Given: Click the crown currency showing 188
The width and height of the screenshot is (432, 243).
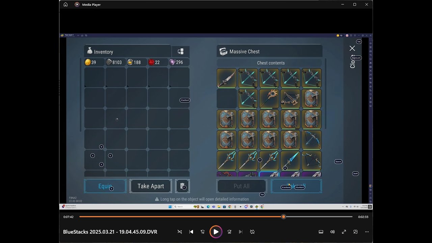Looking at the screenshot, I should pyautogui.click(x=134, y=62).
